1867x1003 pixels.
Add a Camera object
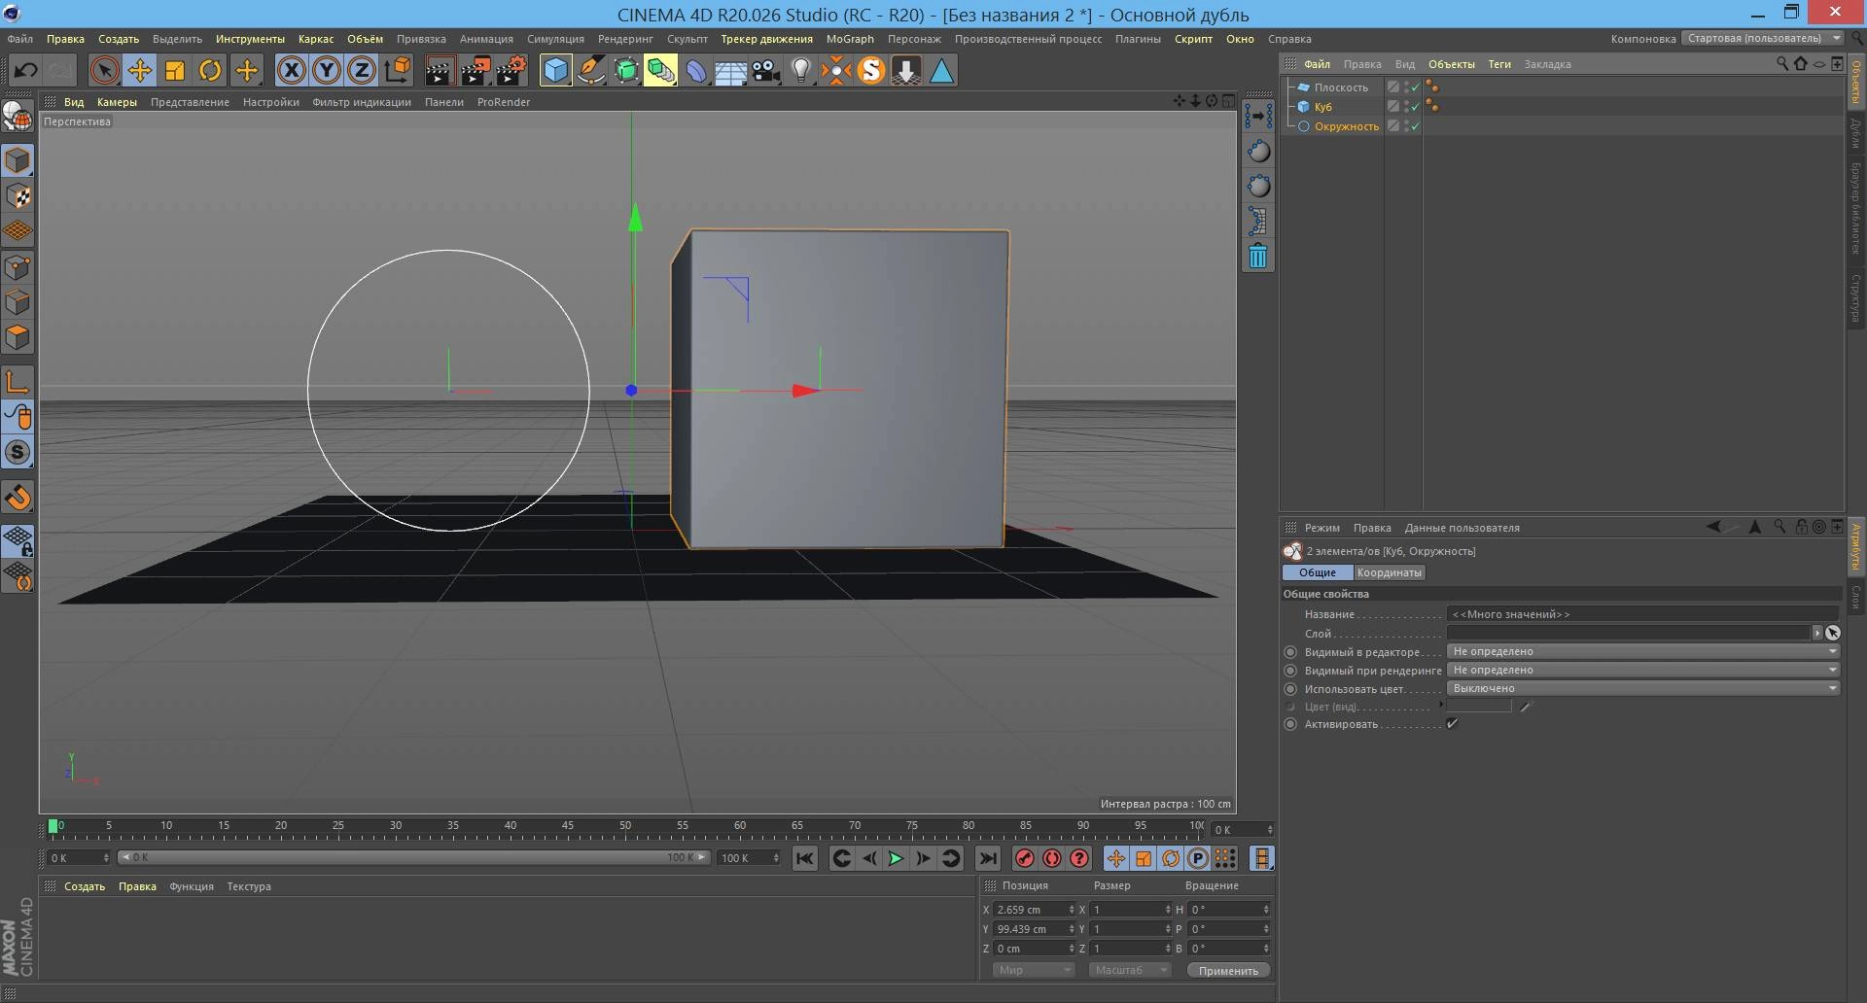(x=766, y=70)
